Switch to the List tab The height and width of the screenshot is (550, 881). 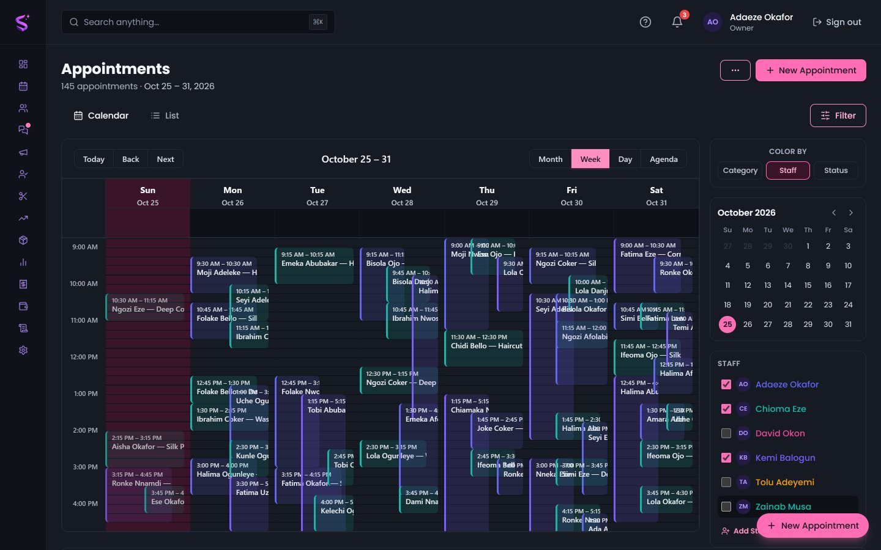(165, 116)
